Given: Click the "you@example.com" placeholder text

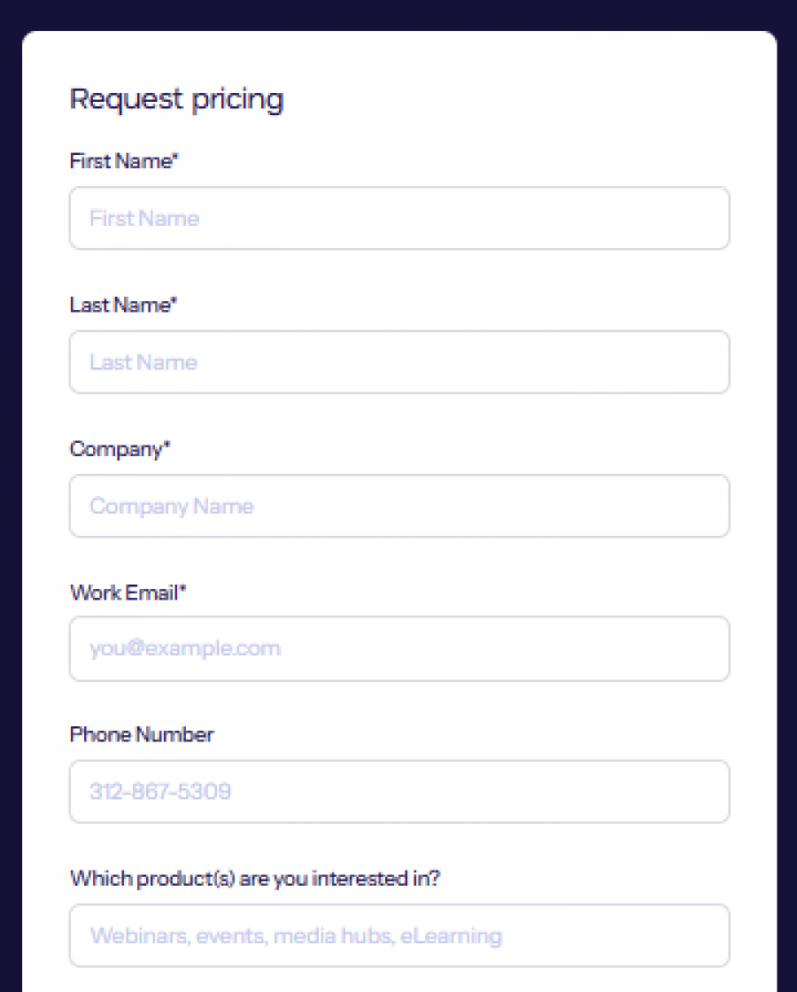Looking at the screenshot, I should (x=184, y=648).
